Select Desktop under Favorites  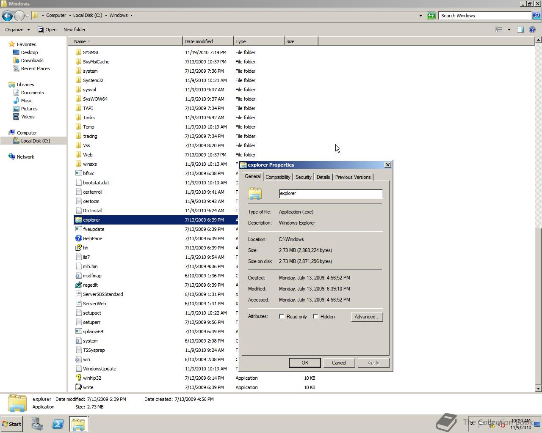(29, 52)
